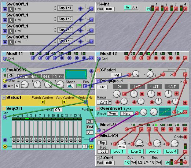The width and height of the screenshot is (191, 168).
Task: Expand the Status1 module triangle
Action: tap(4, 97)
